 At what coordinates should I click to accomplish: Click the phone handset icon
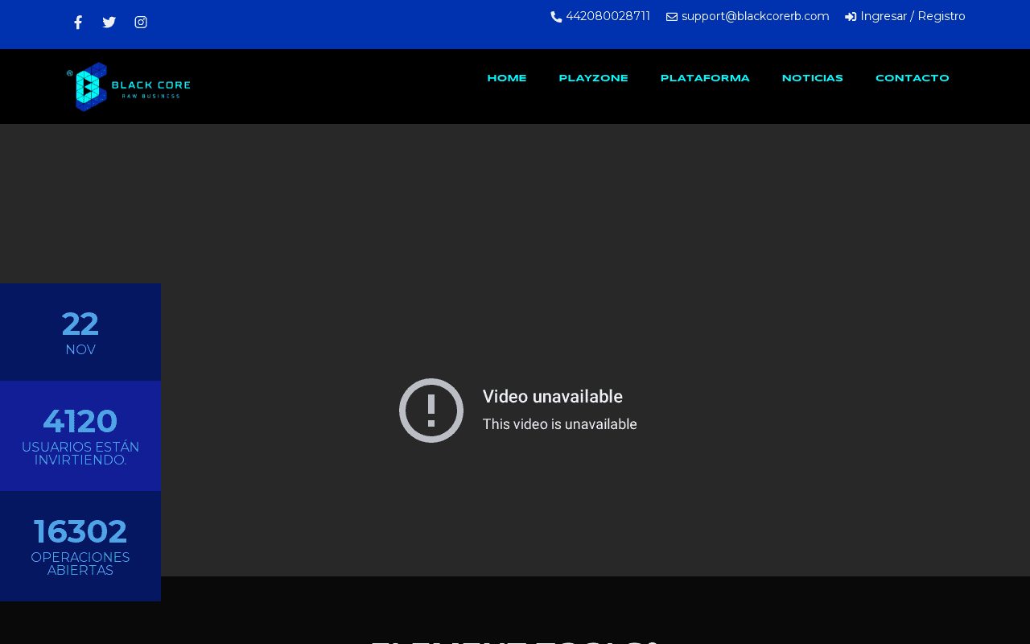pos(556,17)
